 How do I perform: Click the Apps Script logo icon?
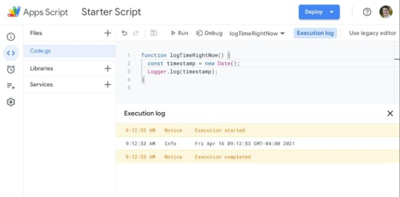point(14,12)
